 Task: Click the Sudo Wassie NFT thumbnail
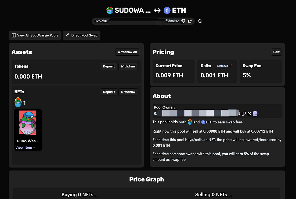(28, 123)
